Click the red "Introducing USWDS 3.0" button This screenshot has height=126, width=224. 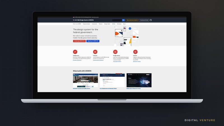79,41
